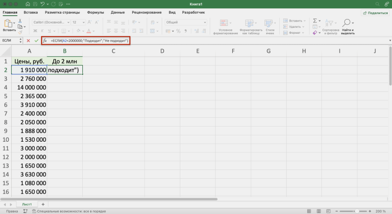Apply red font color

89,31
